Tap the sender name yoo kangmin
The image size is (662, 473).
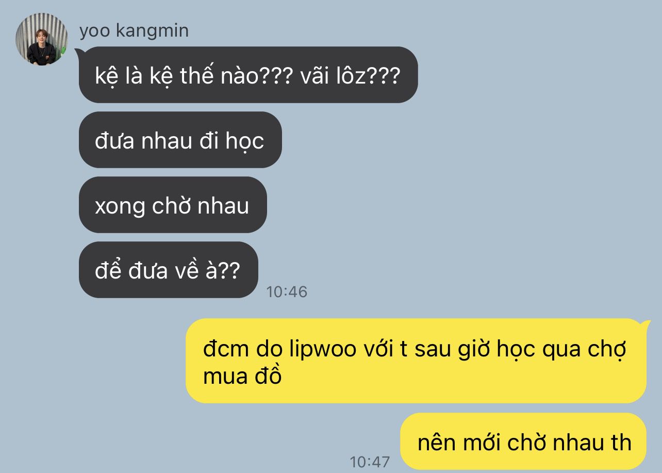coord(134,31)
